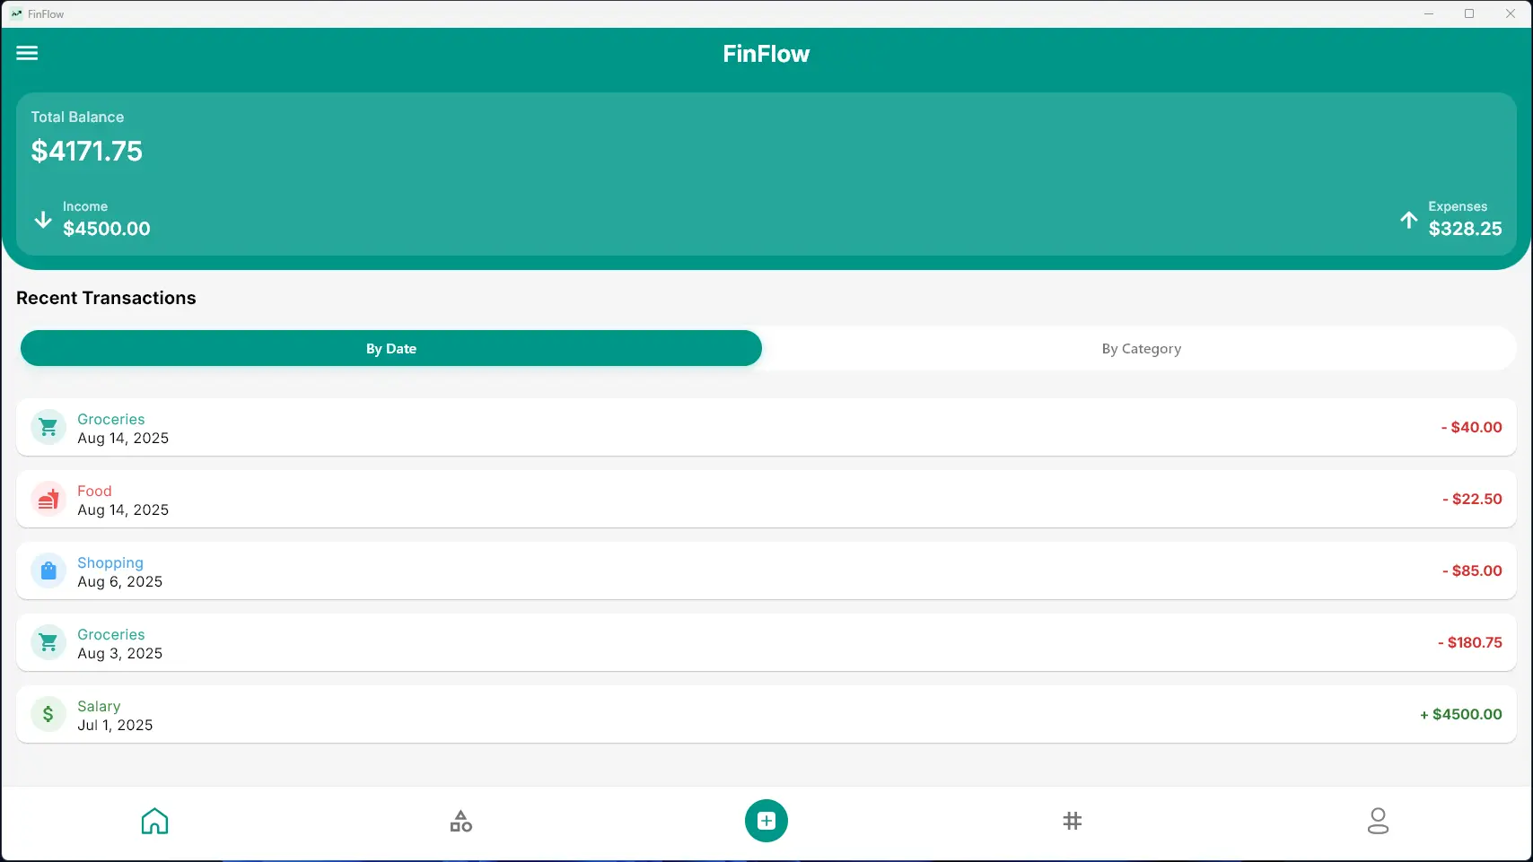This screenshot has height=862, width=1533.
Task: Open the hamburger menu
Action: (x=27, y=53)
